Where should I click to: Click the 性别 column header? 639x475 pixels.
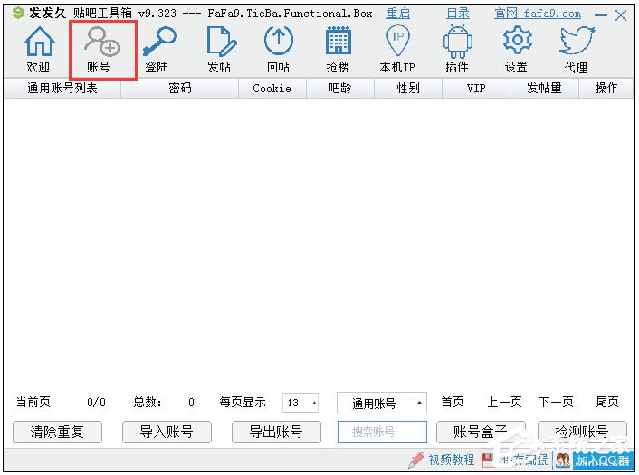click(408, 88)
